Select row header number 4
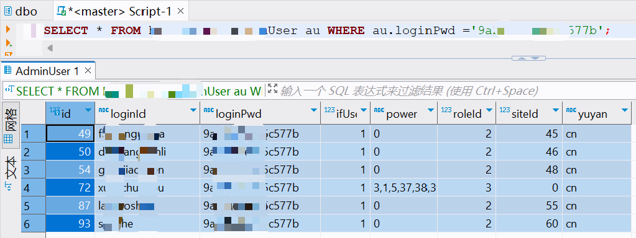 (33, 188)
